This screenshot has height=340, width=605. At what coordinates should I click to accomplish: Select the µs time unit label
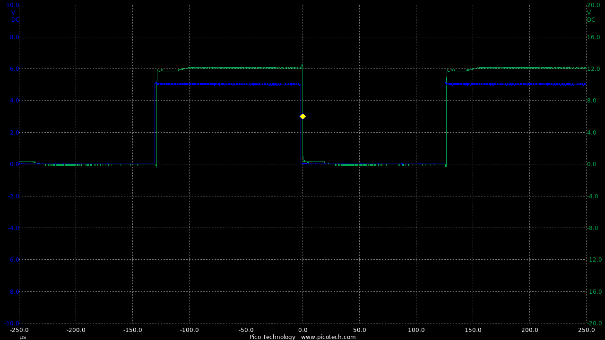[x=23, y=337]
